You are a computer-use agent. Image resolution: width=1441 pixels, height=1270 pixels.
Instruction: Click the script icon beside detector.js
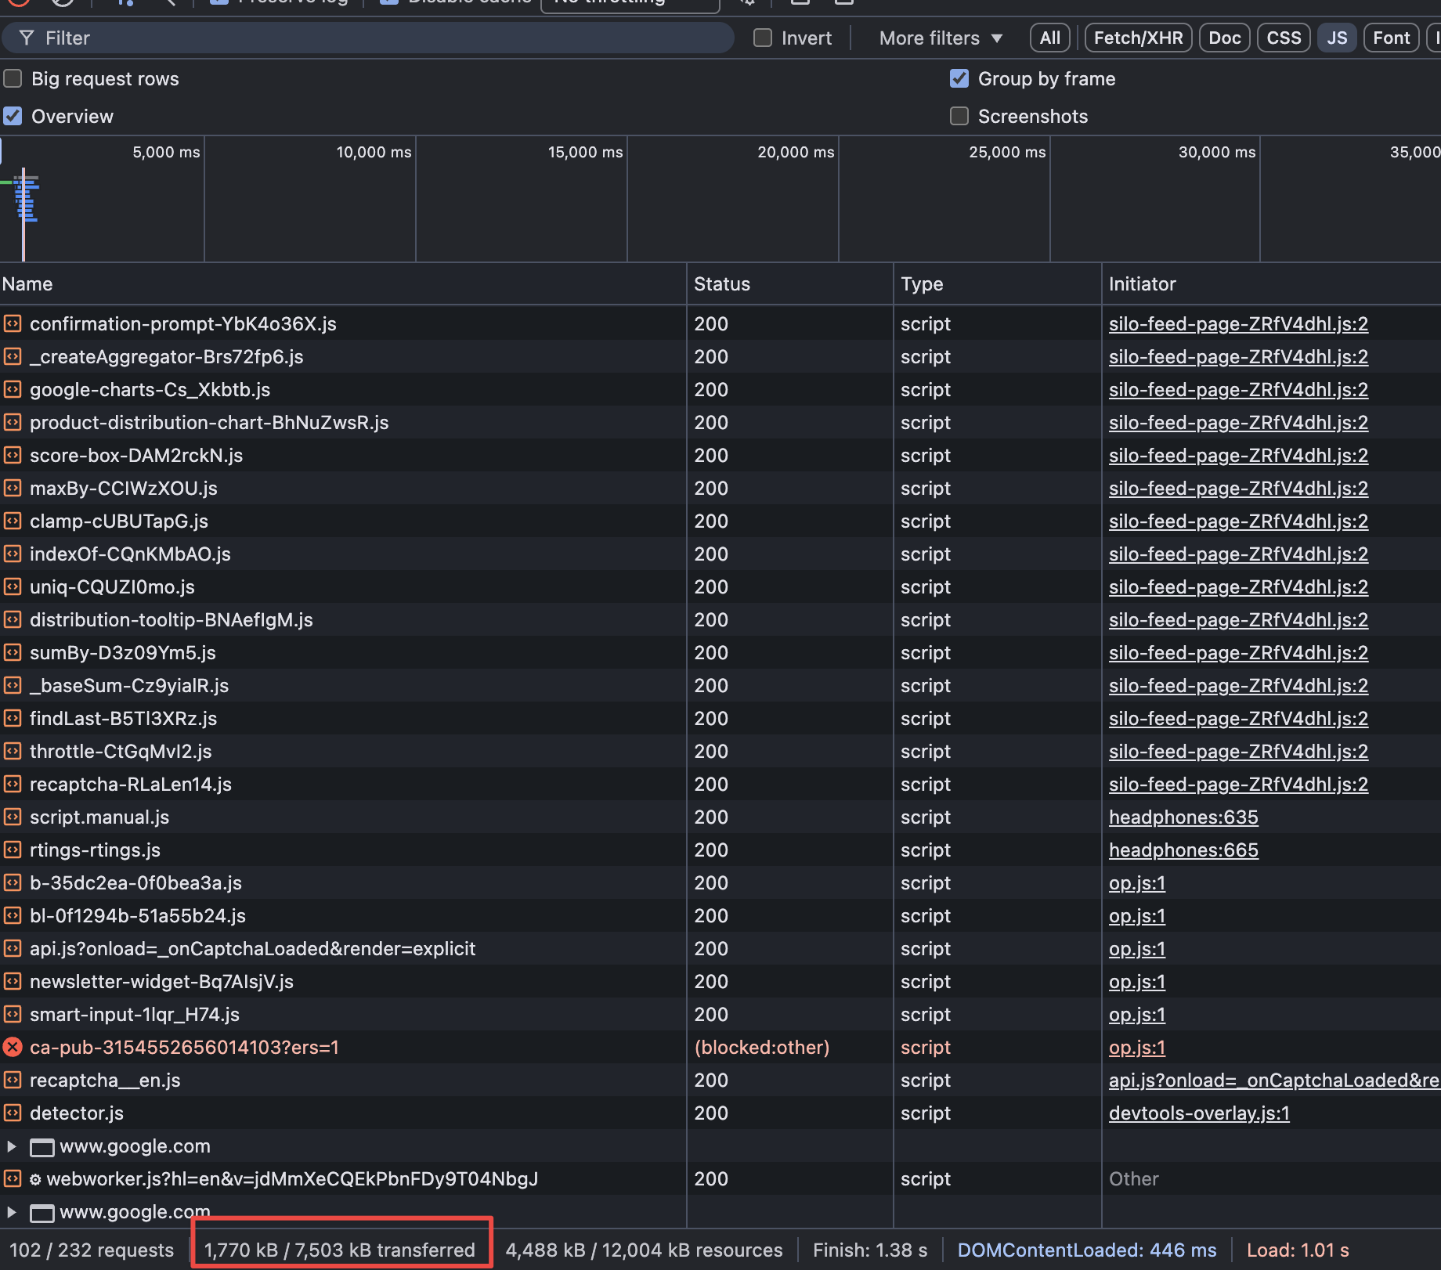pyautogui.click(x=13, y=1113)
